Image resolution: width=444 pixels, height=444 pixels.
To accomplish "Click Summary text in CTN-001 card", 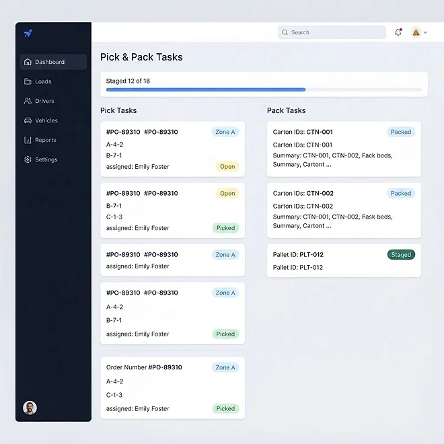I will pyautogui.click(x=333, y=160).
